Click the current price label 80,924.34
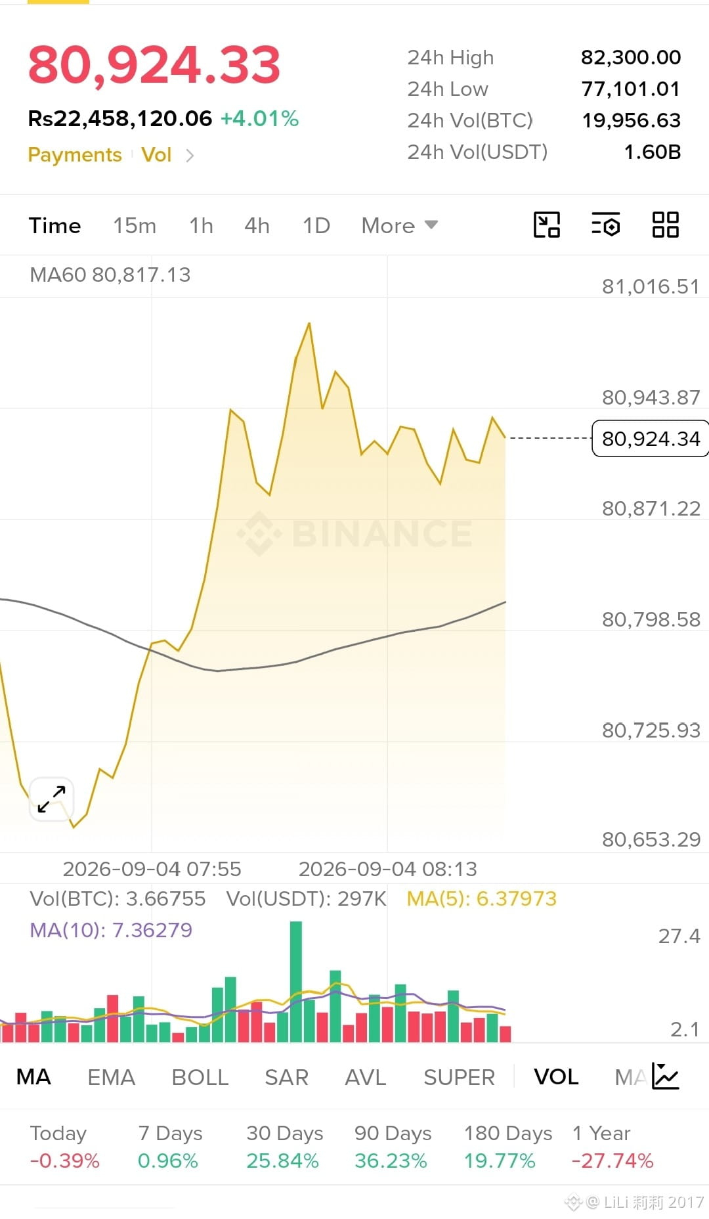 coord(650,438)
